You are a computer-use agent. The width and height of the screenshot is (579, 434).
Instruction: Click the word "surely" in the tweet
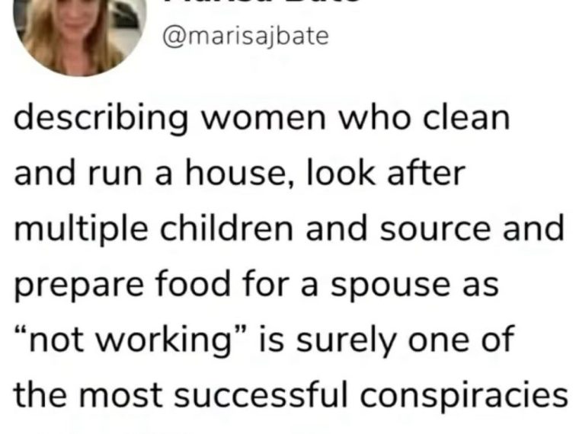click(x=346, y=340)
